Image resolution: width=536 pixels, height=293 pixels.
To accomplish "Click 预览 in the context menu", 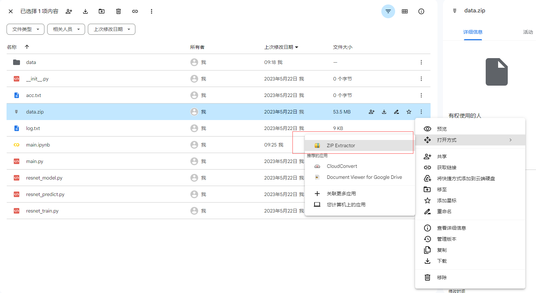I will point(470,129).
